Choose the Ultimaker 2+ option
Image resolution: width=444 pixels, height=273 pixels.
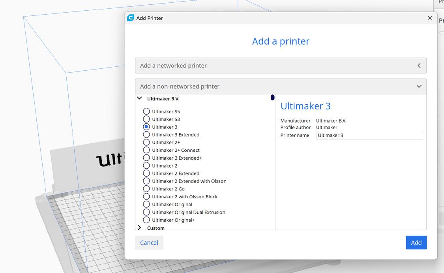(146, 142)
